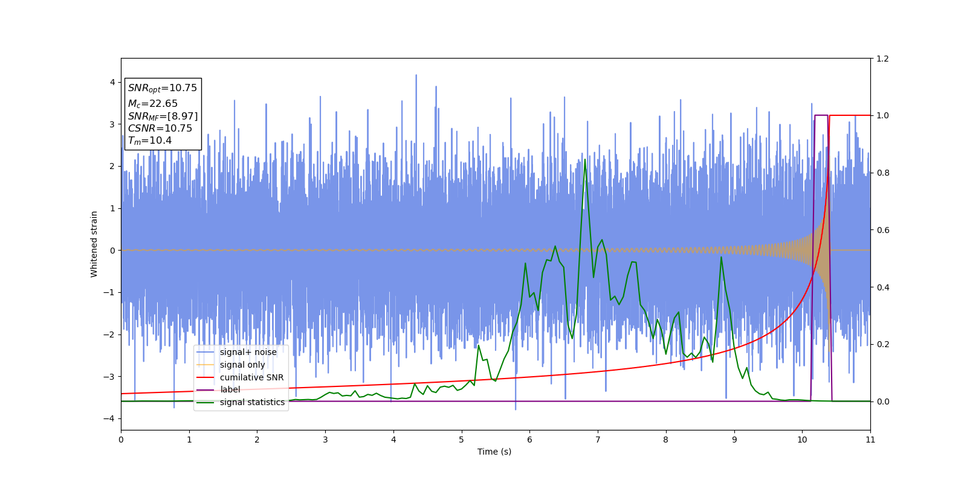
Task: Click right axis tick label 0.0
Action: coord(883,401)
